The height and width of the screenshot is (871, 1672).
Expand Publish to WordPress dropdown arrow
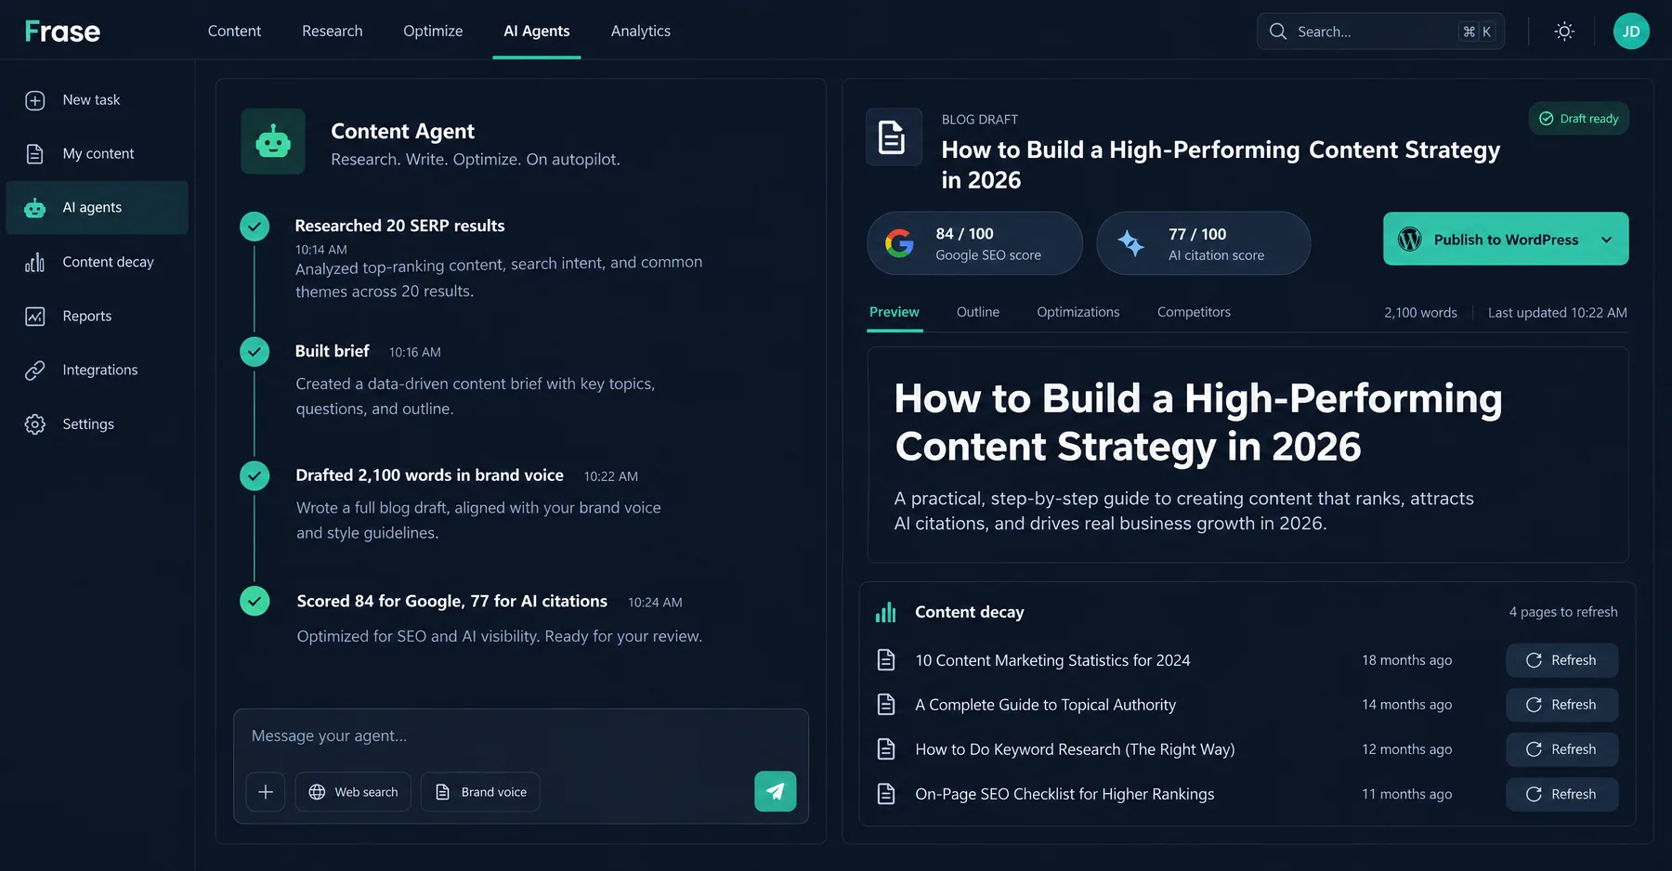1606,240
